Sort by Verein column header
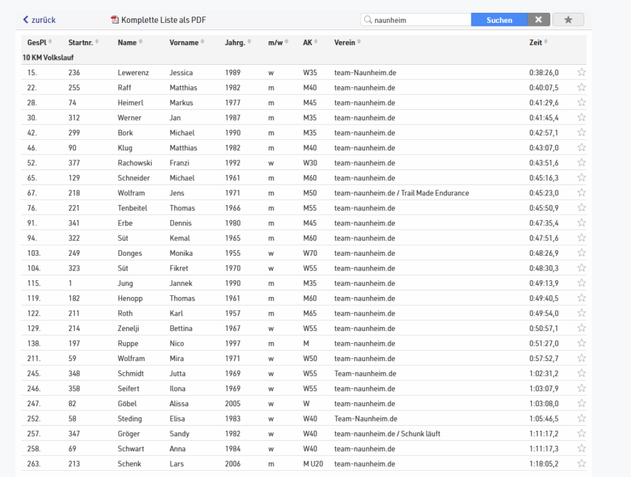This screenshot has width=631, height=477. pos(348,43)
